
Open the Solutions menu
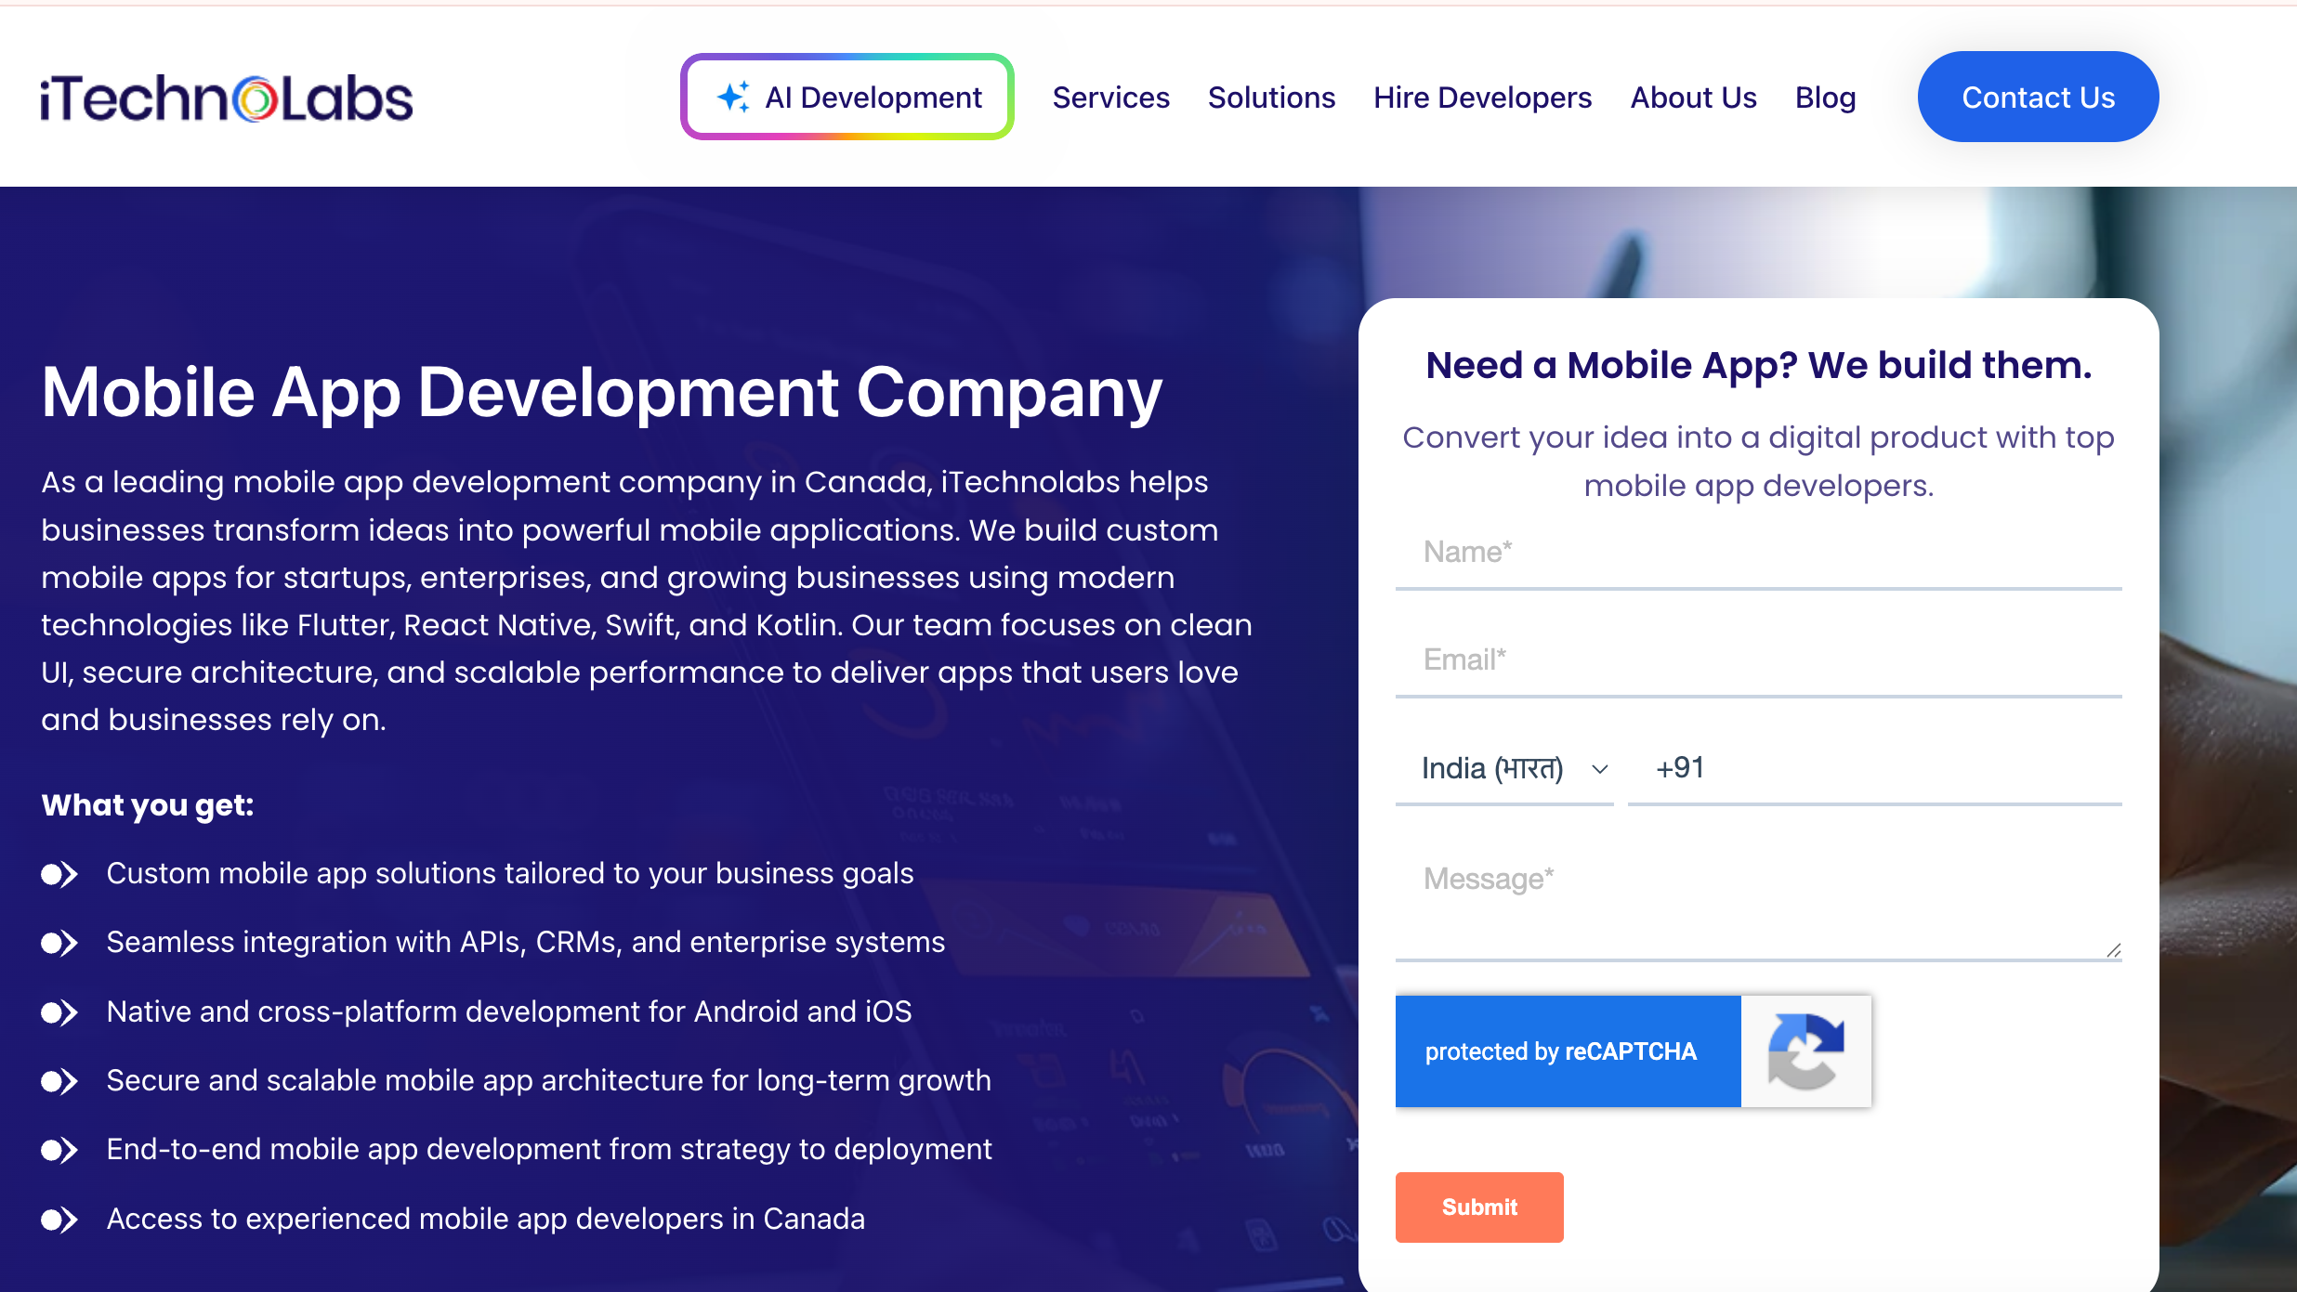[x=1271, y=98]
